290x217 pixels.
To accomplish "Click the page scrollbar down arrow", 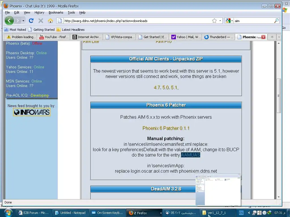I will pos(279,197).
